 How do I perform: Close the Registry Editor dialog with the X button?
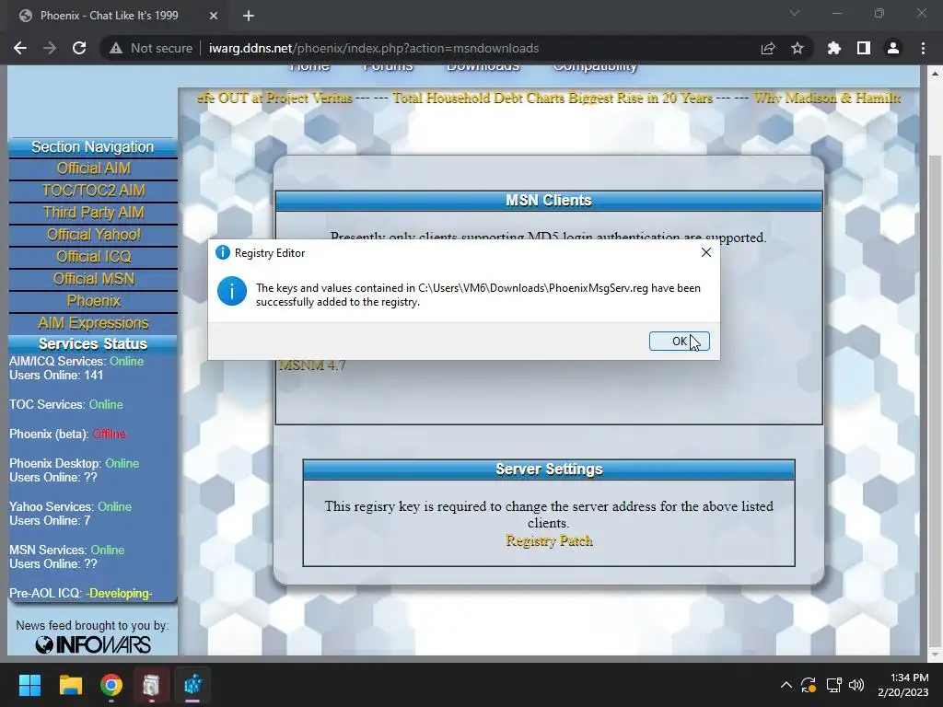pyautogui.click(x=706, y=252)
